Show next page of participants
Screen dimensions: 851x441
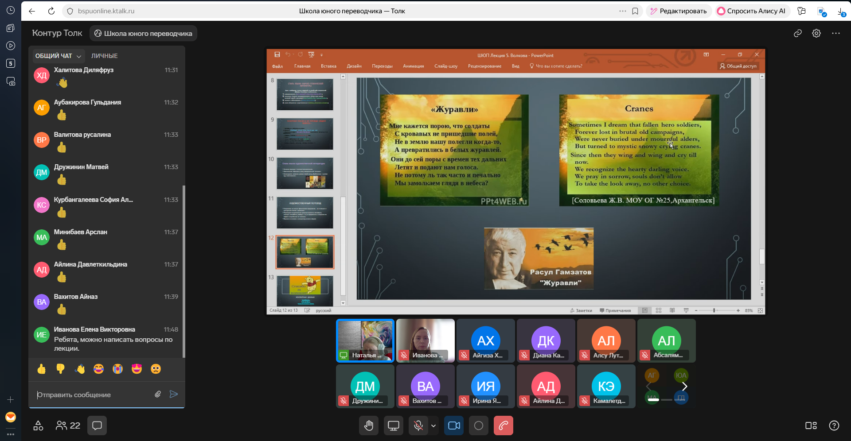click(684, 386)
